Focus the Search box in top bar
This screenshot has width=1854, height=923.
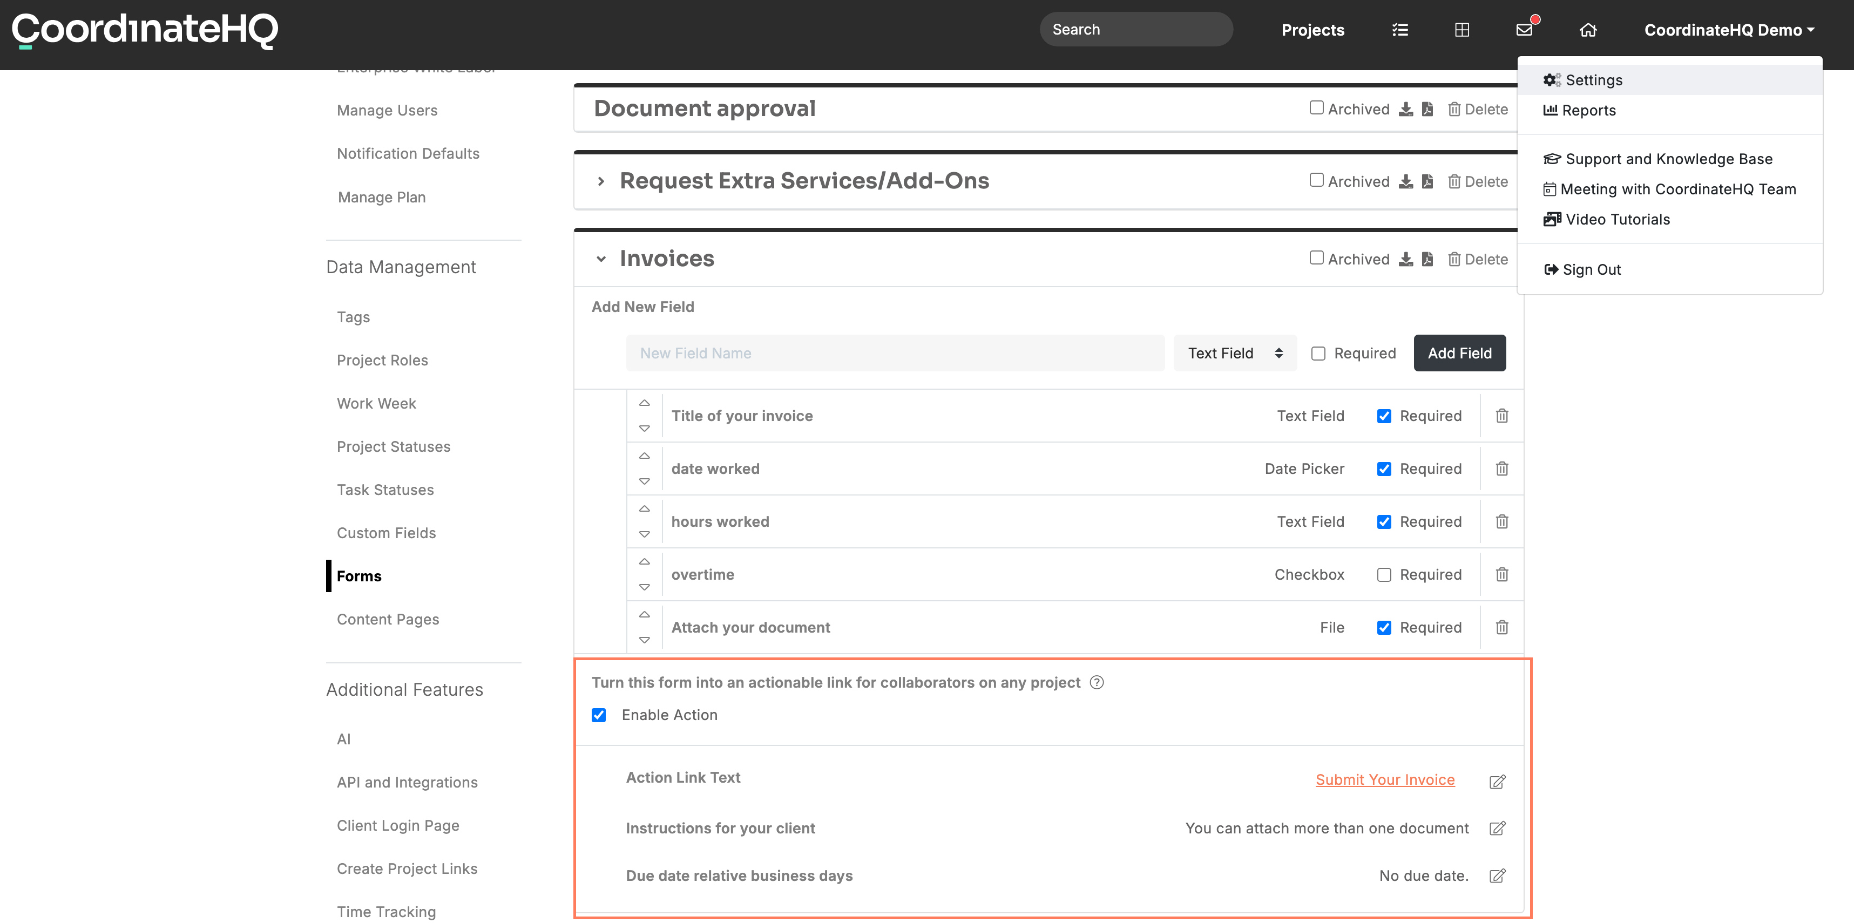pyautogui.click(x=1136, y=30)
